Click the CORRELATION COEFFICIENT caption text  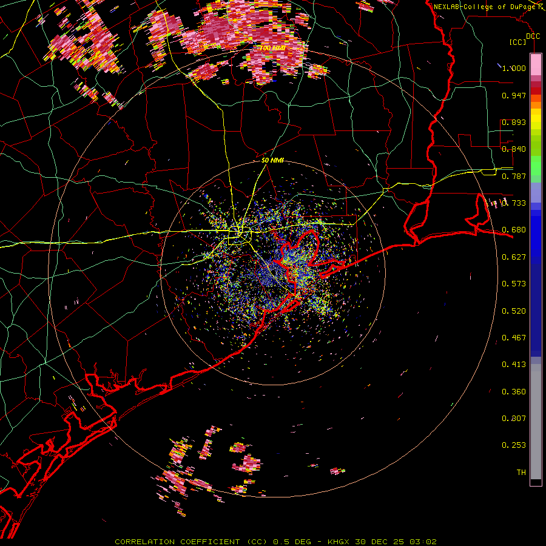(177, 542)
